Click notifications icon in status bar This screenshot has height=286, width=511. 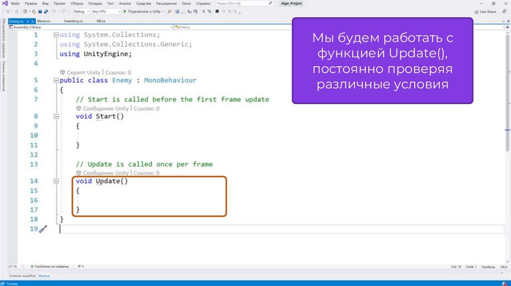(505, 284)
